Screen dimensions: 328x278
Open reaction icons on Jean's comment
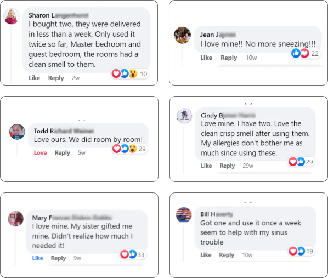[305, 53]
